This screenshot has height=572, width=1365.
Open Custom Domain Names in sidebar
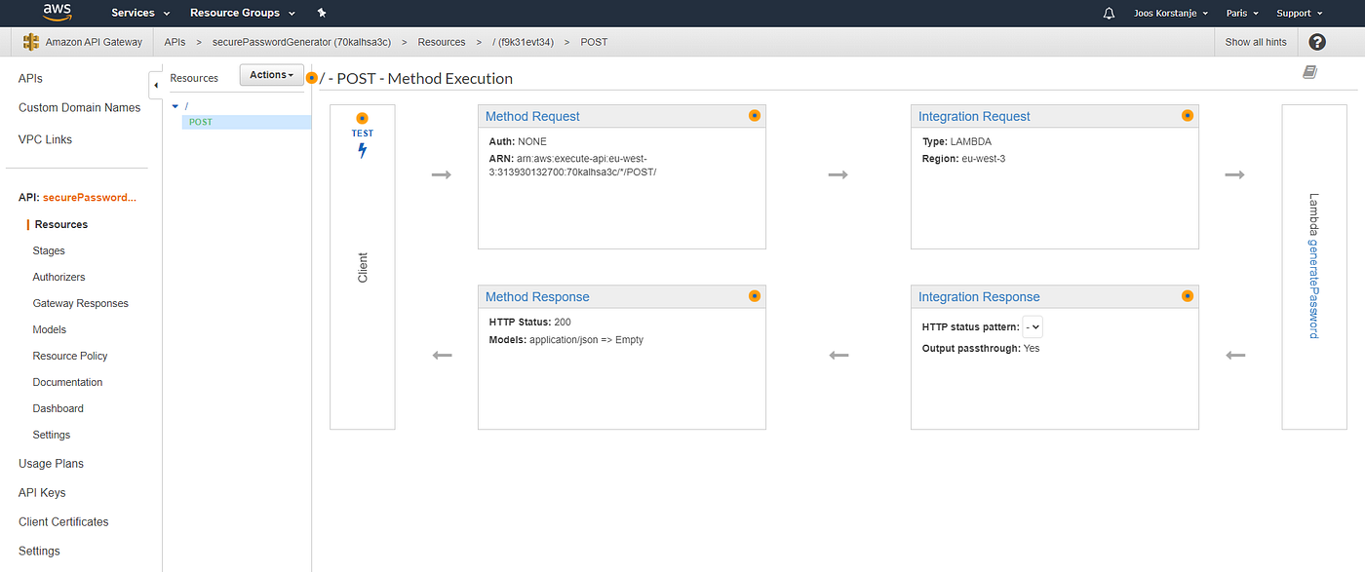point(80,108)
